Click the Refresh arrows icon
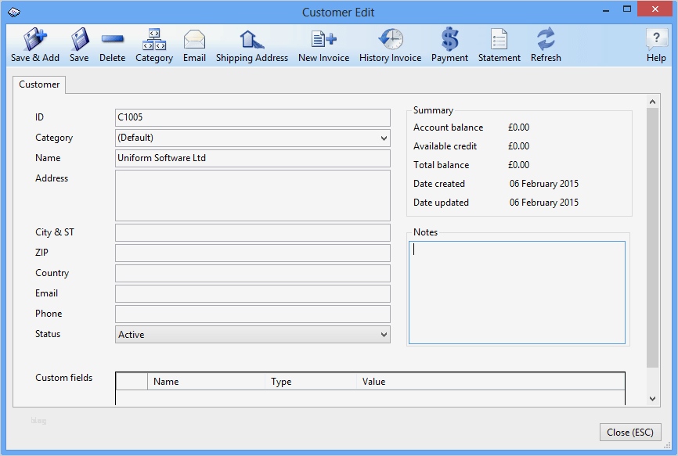This screenshot has width=678, height=456. pos(546,39)
